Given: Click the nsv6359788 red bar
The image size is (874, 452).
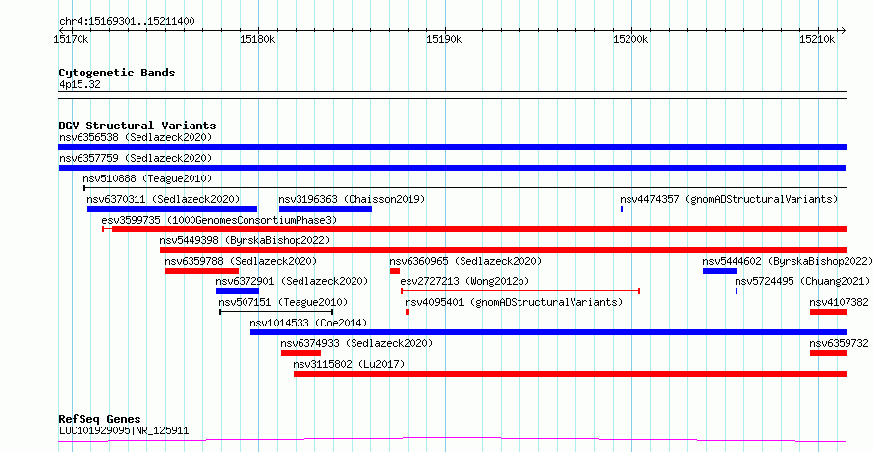Looking at the screenshot, I should 201,271.
